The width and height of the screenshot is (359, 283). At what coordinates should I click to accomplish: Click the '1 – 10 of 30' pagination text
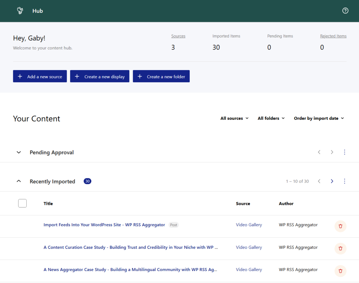[297, 181]
